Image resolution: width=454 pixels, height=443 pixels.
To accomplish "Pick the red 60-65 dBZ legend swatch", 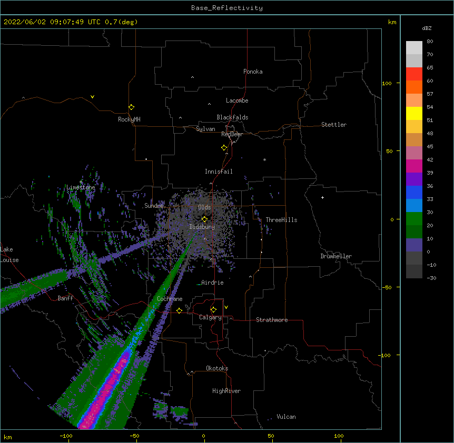I will point(414,74).
